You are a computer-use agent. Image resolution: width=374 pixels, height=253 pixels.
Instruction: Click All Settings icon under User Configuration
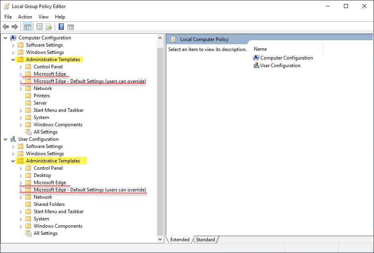coord(29,233)
